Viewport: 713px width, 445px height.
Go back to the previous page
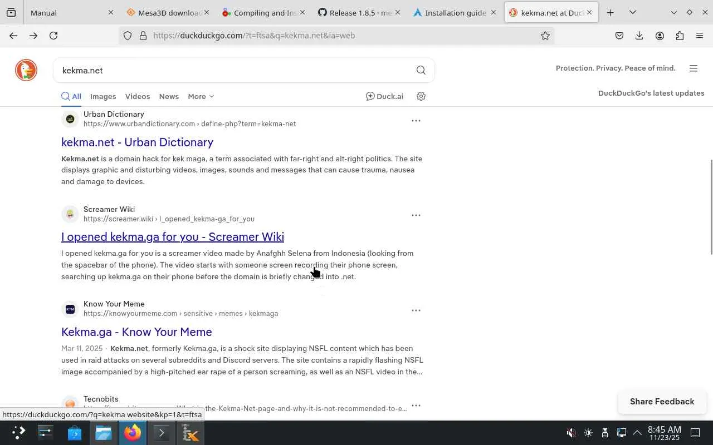[x=13, y=36]
